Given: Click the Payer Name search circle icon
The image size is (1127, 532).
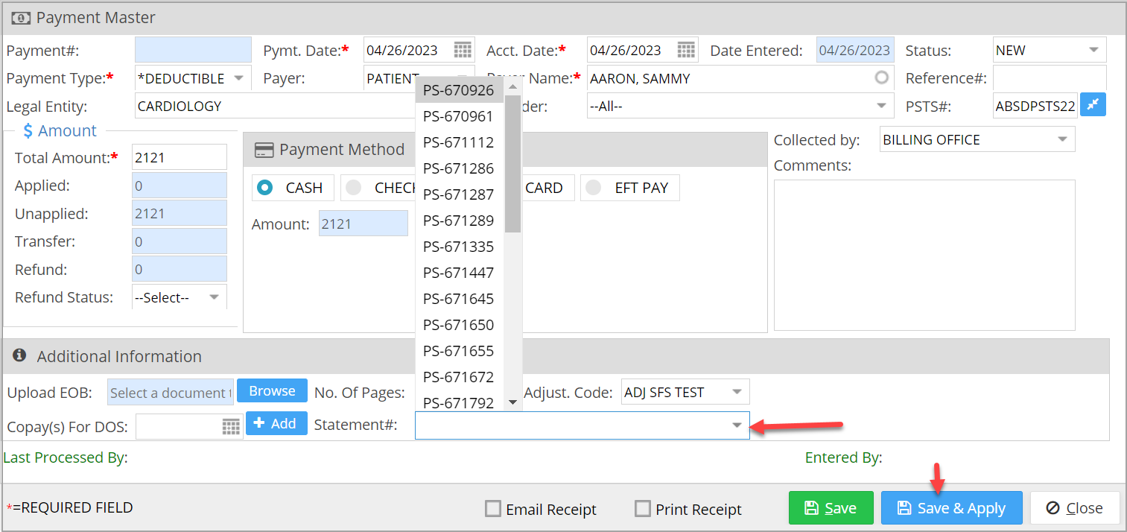Looking at the screenshot, I should pyautogui.click(x=881, y=78).
